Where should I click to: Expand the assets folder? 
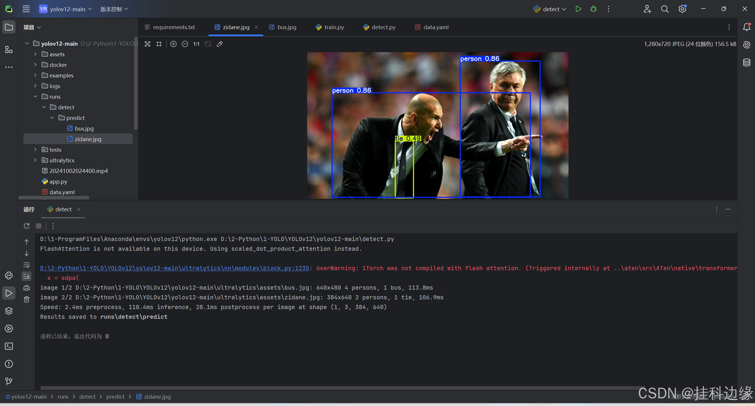pos(35,54)
